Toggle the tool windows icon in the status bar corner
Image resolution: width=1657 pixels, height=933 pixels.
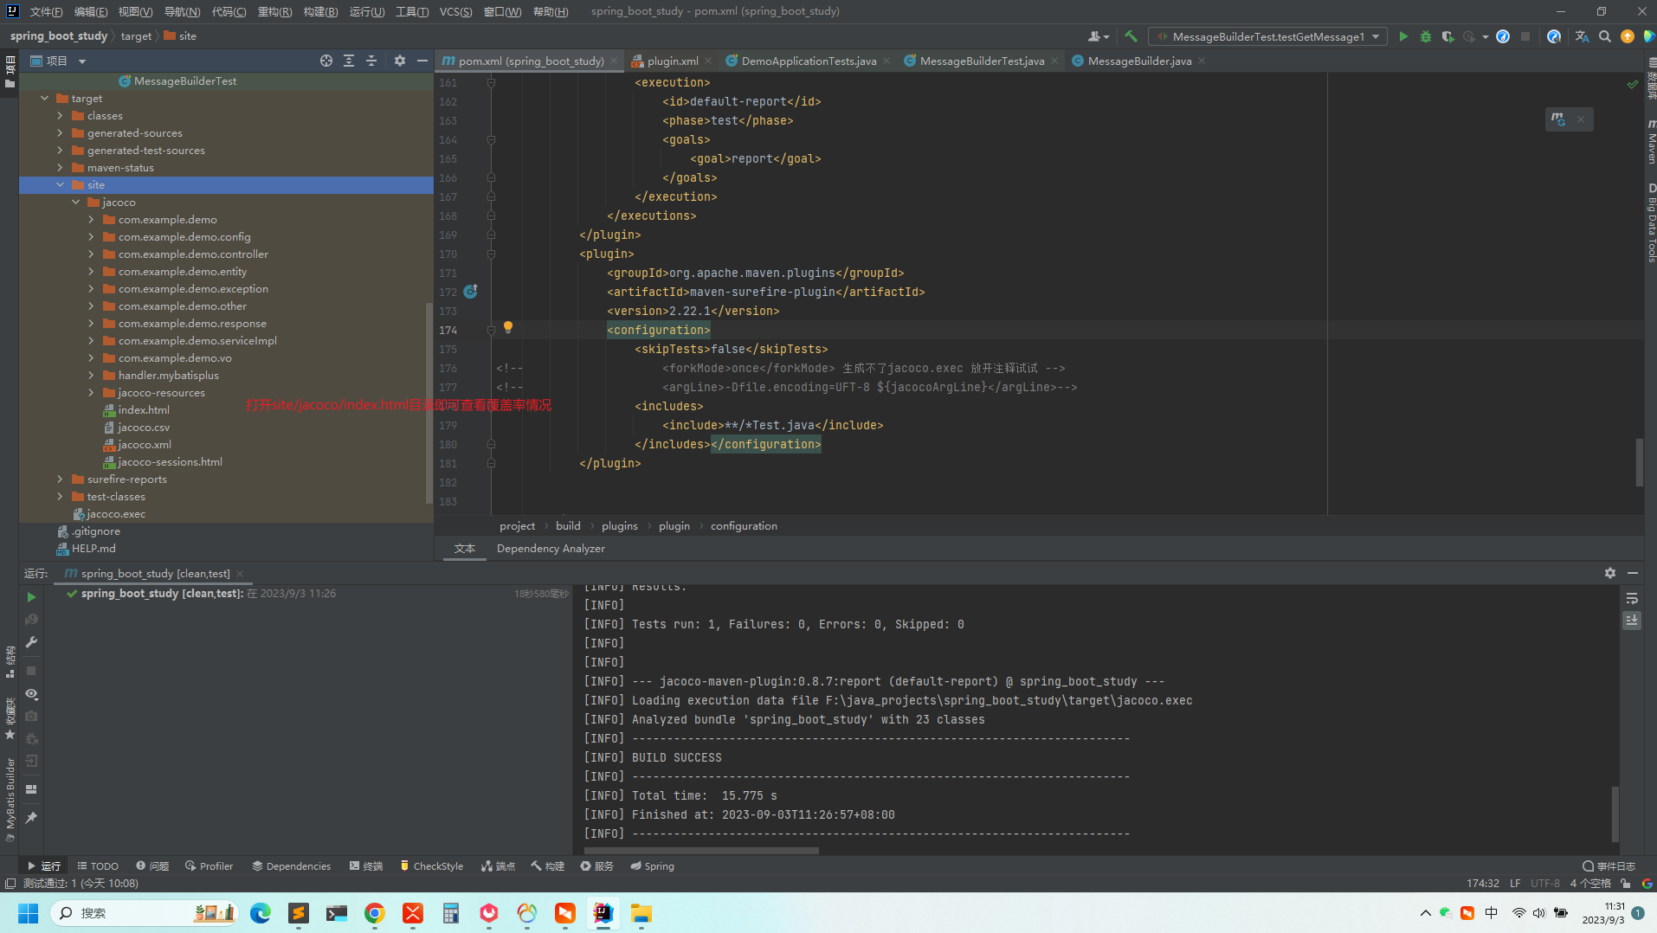pos(10,884)
